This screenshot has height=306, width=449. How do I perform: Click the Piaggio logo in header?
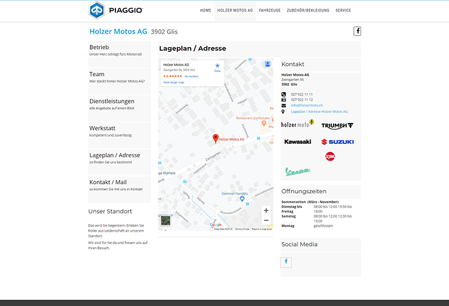(x=116, y=10)
